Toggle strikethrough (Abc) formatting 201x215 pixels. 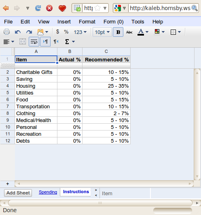click(x=129, y=32)
